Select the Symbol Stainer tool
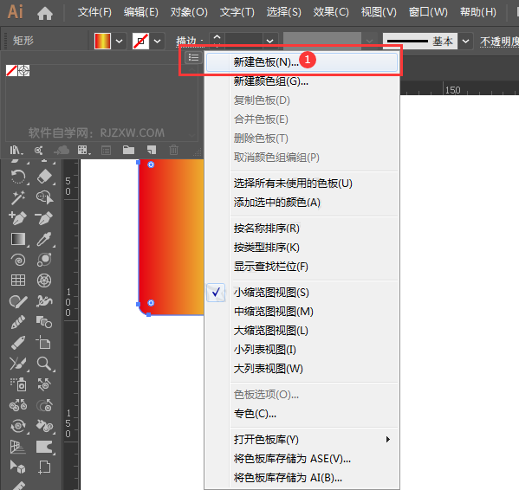Screen dimensions: 519x490 click(44, 426)
